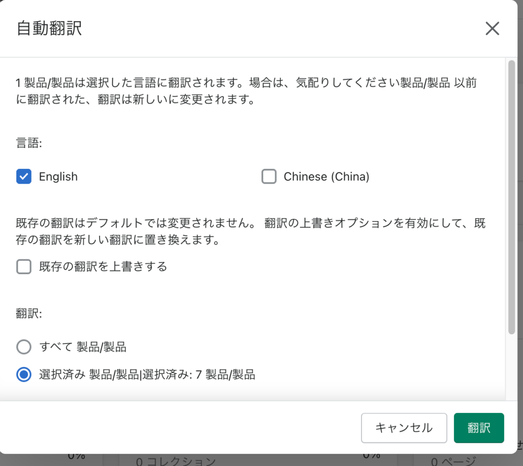Tick the 既存の翻訳を上書きする checkbox

pos(24,266)
